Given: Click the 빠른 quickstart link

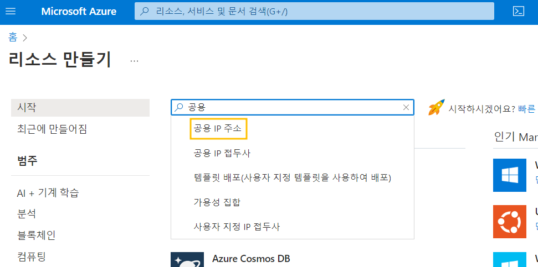Looking at the screenshot, I should pyautogui.click(x=526, y=109).
